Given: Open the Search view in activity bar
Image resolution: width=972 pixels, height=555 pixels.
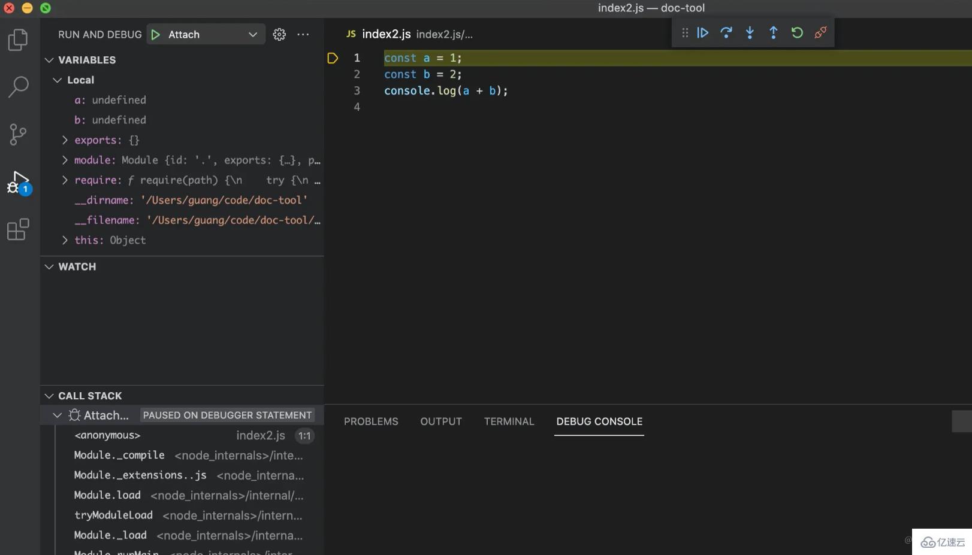Looking at the screenshot, I should pos(18,87).
